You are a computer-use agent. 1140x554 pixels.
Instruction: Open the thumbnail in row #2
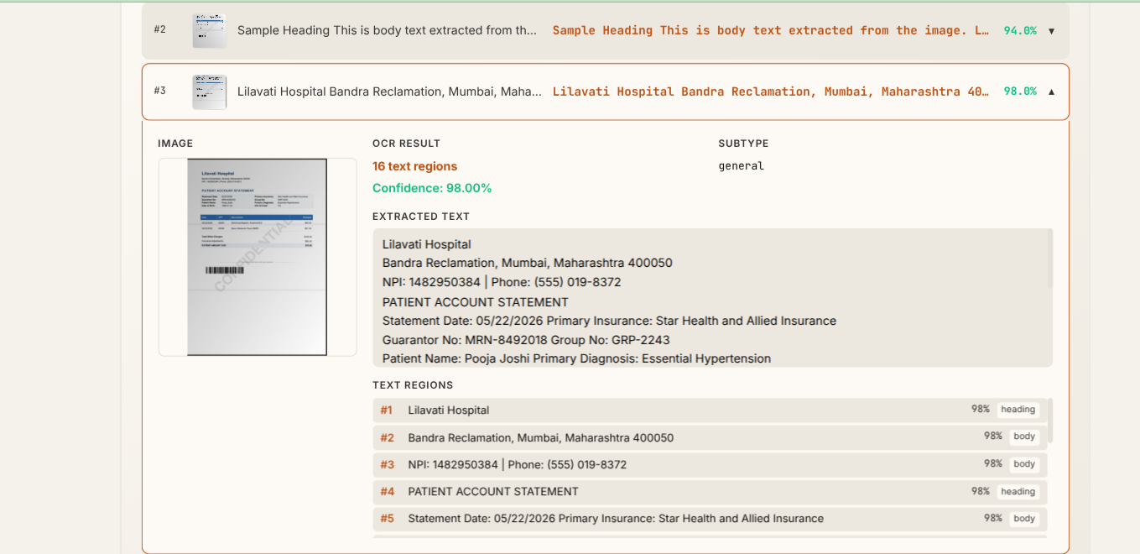coord(209,30)
